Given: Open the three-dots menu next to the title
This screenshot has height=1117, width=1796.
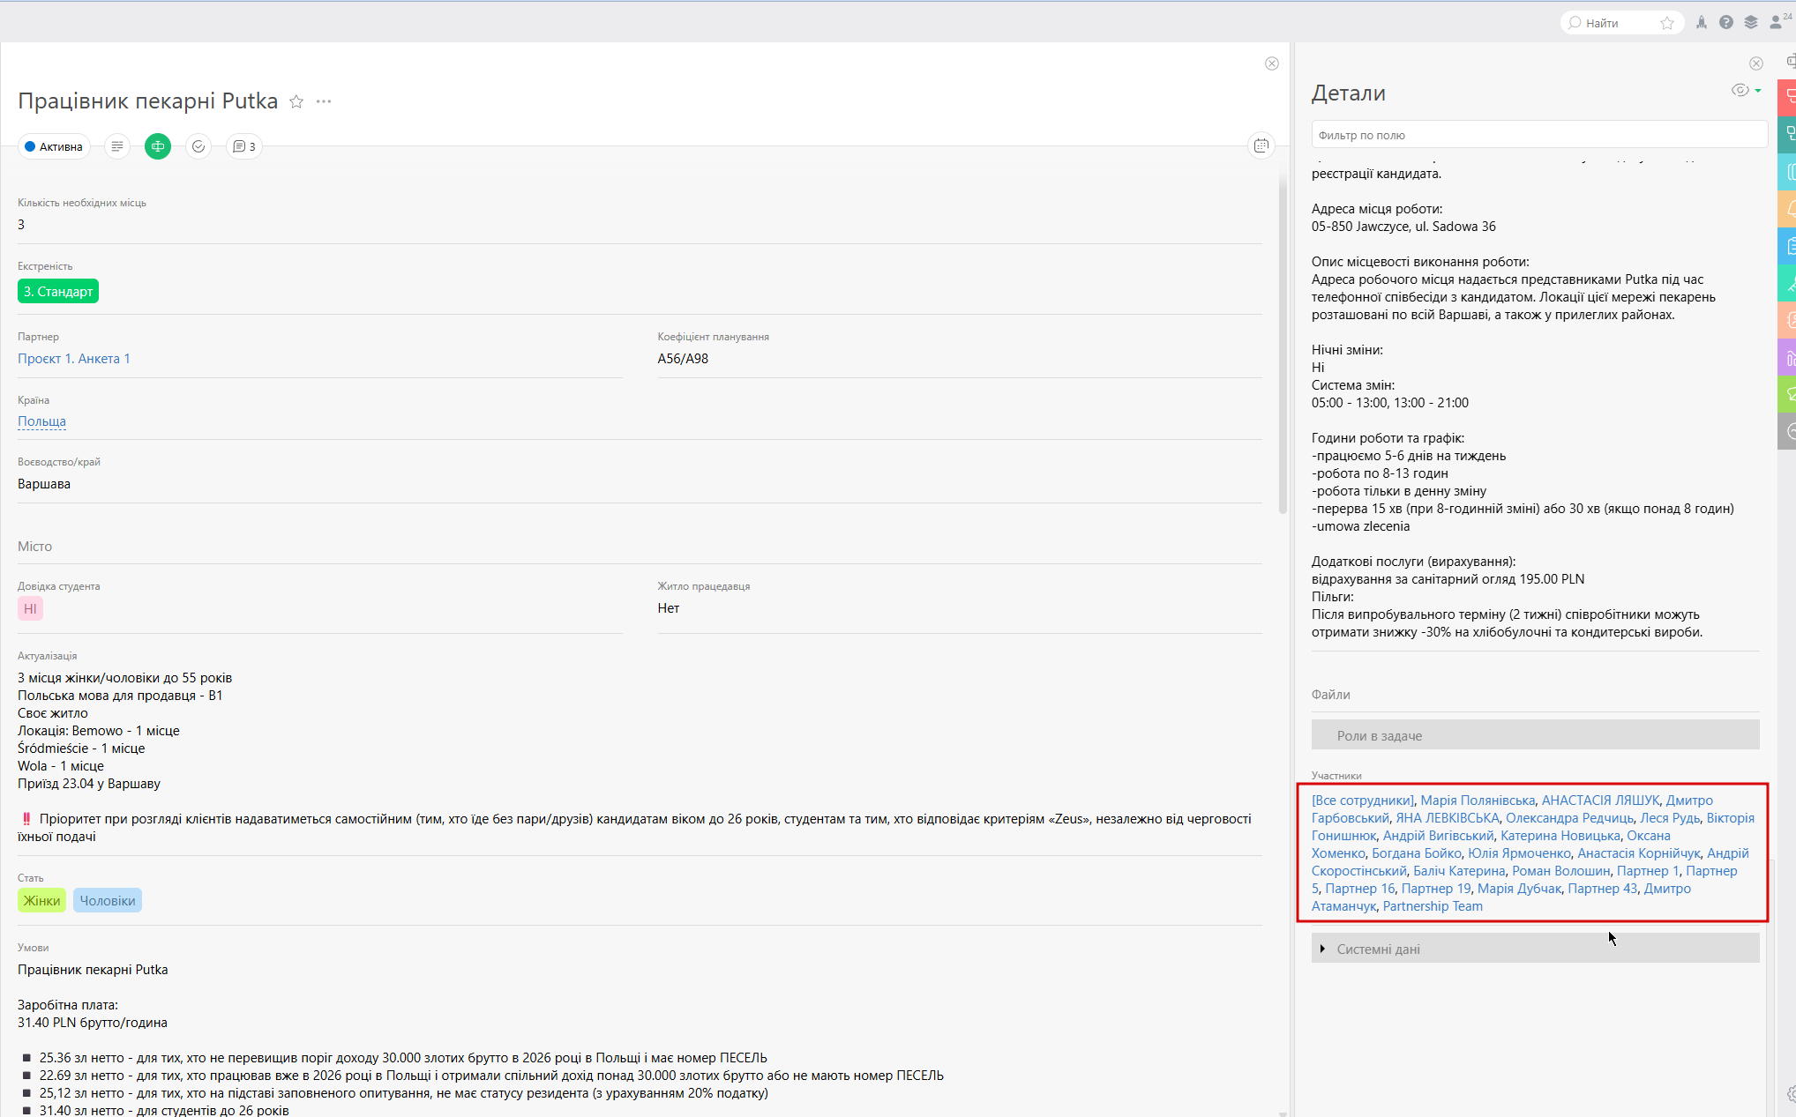Looking at the screenshot, I should (324, 101).
